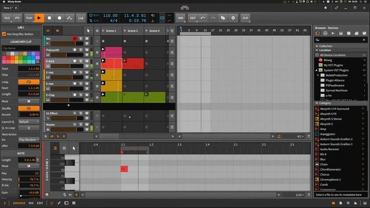The height and width of the screenshot is (208, 370).
Task: Switch to the ARRANGE view tab
Action: click(19, 203)
